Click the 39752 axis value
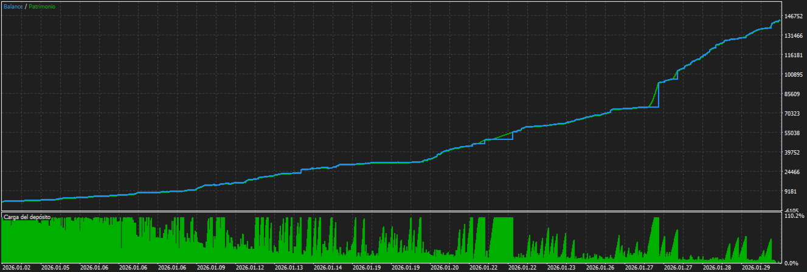Viewport: 807px width, 272px height. click(x=793, y=153)
